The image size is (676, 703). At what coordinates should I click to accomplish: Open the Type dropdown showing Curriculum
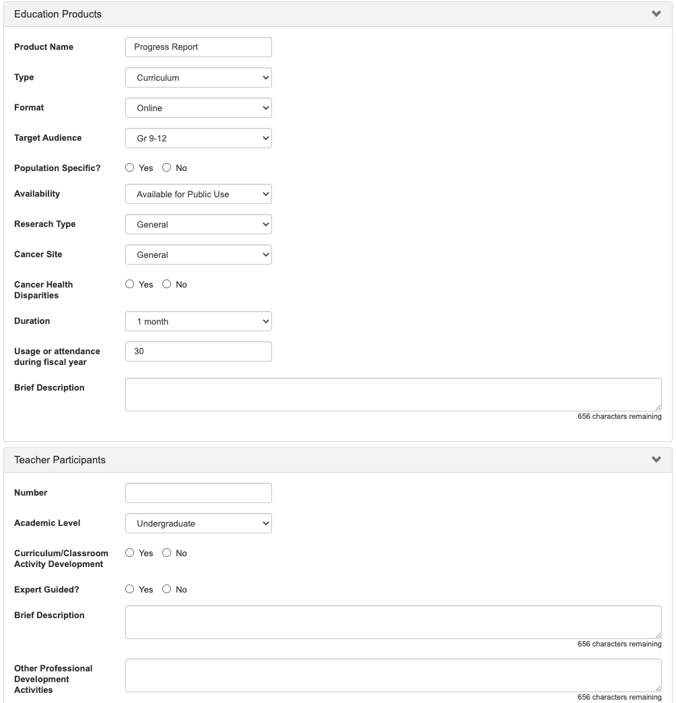coord(199,77)
